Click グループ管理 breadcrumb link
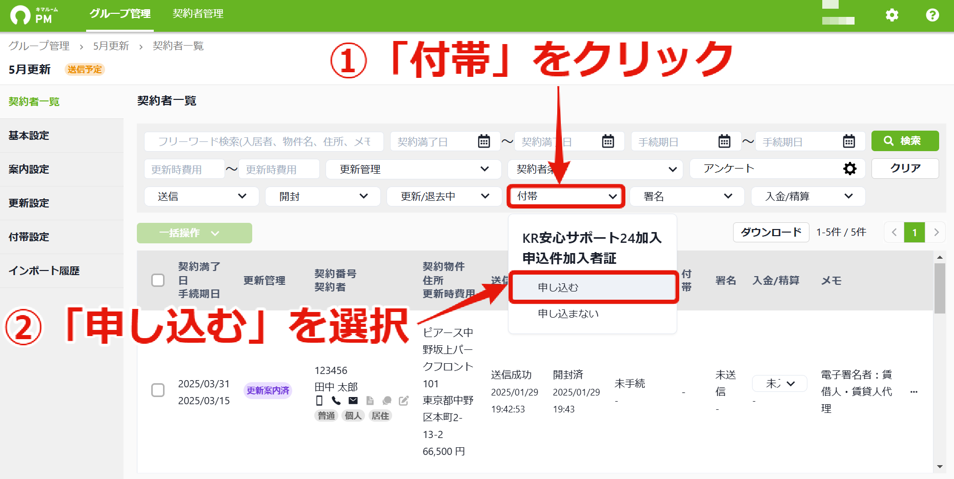954x479 pixels. click(39, 46)
